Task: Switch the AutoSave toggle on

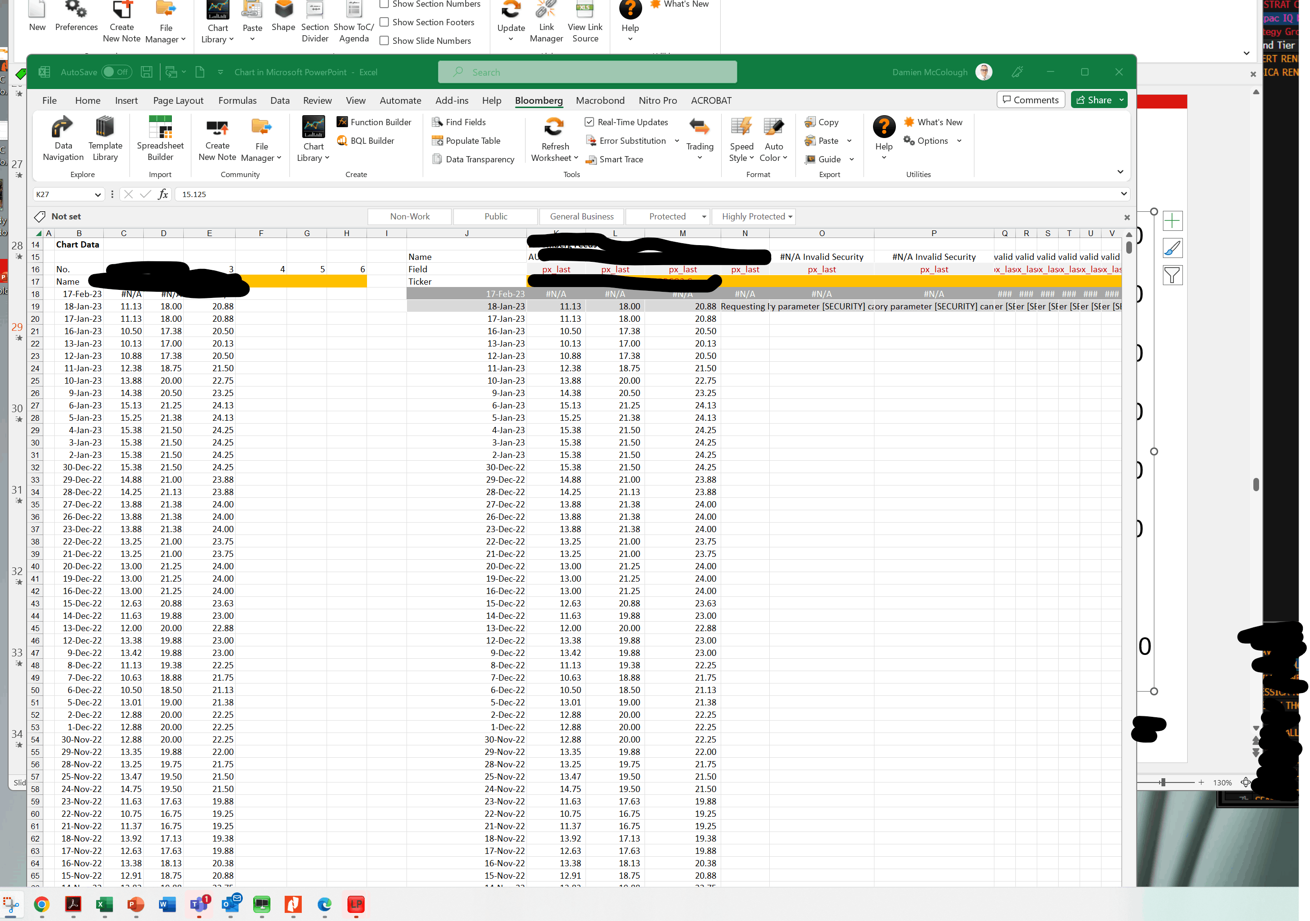Action: click(x=116, y=72)
